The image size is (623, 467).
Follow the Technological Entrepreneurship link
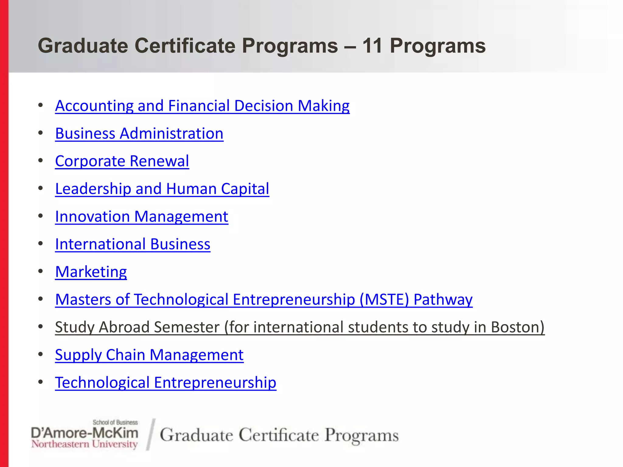(x=166, y=383)
